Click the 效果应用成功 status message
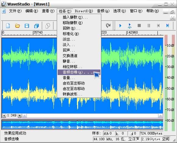This screenshot has height=143, width=177. tap(15, 133)
